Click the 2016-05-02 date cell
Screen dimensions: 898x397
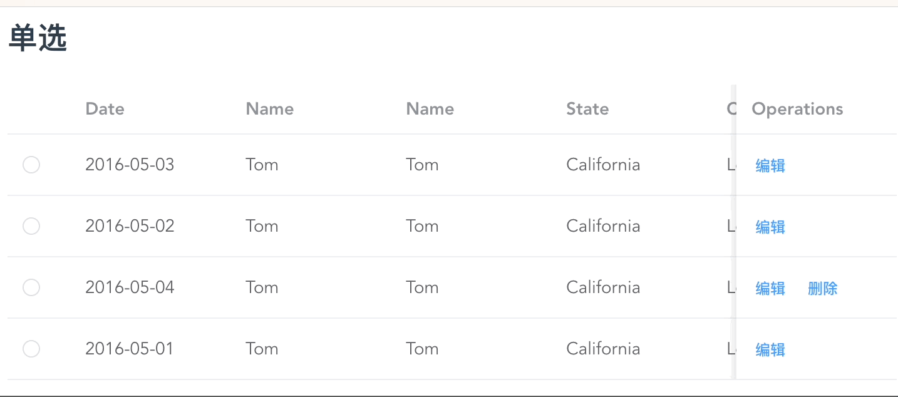pyautogui.click(x=130, y=226)
